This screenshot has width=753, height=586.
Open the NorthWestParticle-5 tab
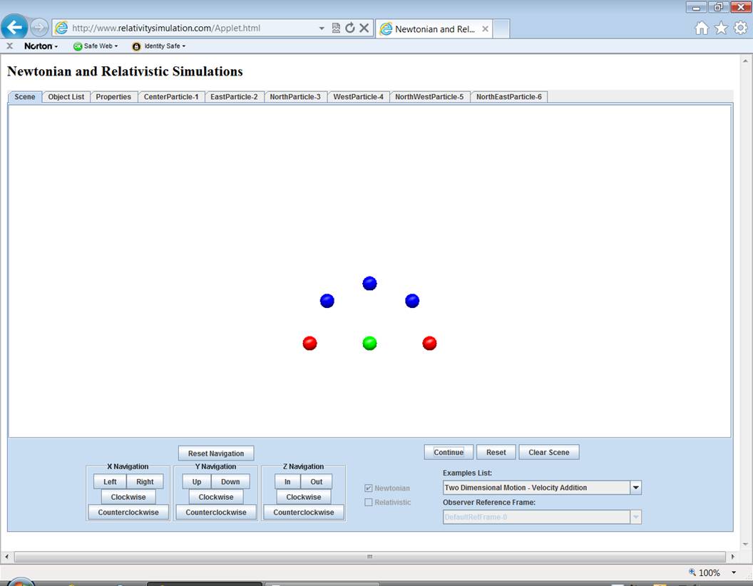pos(429,97)
